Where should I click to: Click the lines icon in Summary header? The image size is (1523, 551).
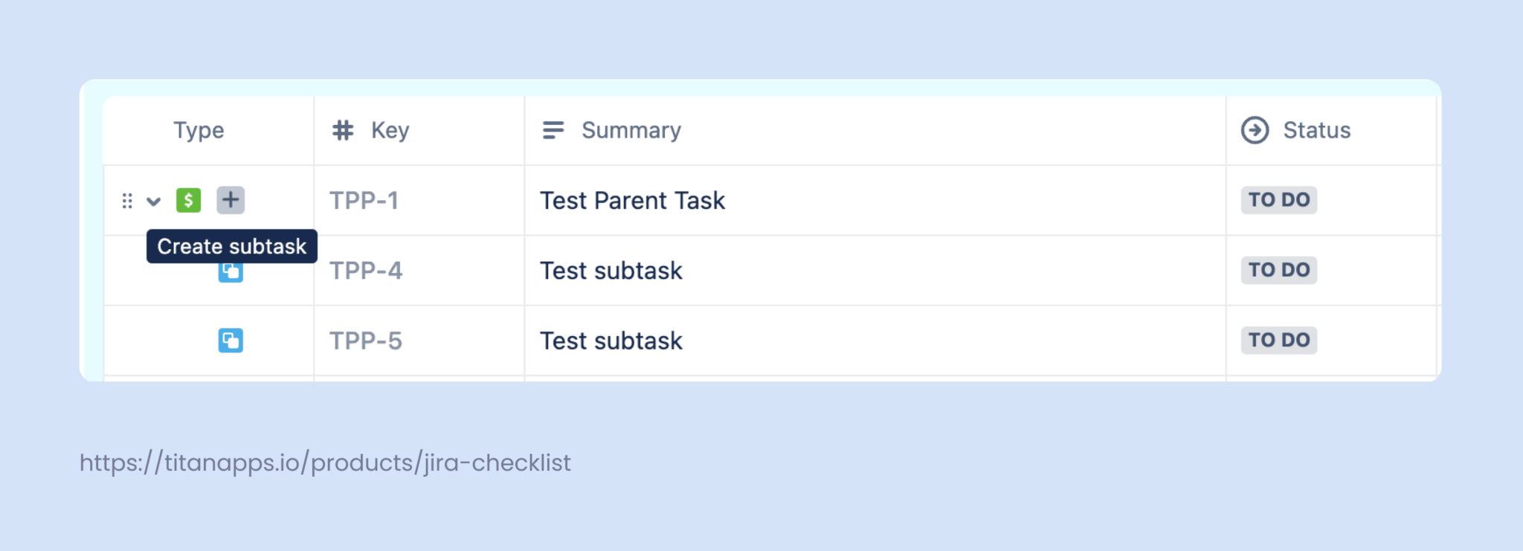click(x=553, y=130)
